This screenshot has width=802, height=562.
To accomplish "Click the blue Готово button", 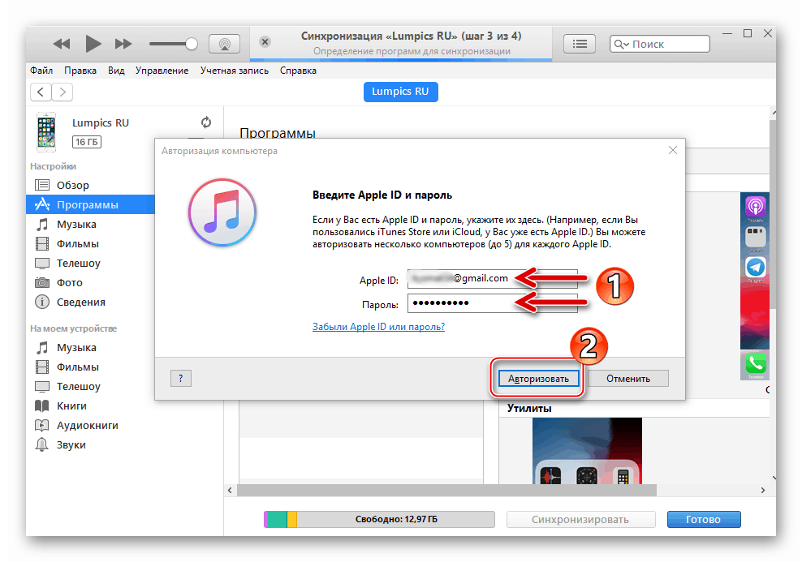I will pos(704,519).
